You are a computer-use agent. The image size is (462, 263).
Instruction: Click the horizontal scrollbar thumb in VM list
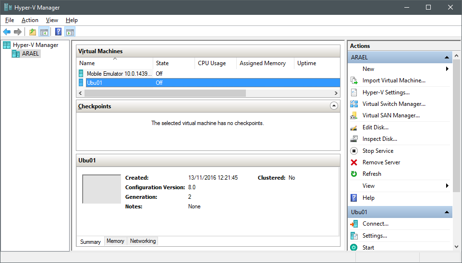(165, 93)
